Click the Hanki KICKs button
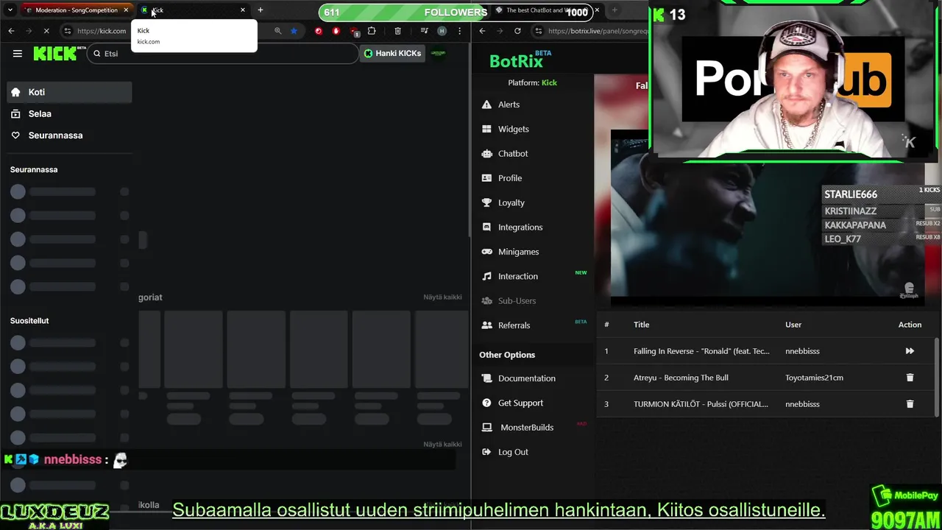 [392, 53]
